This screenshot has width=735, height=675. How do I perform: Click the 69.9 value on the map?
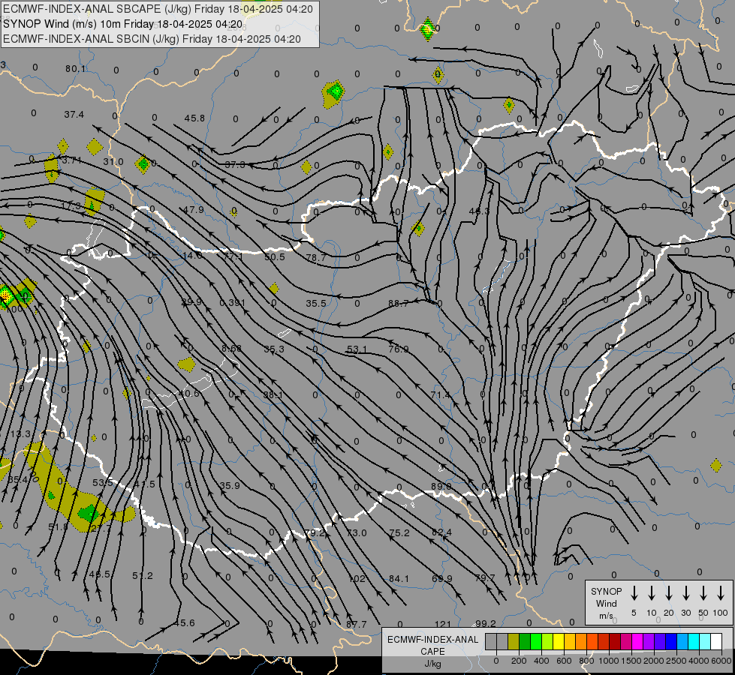442,579
